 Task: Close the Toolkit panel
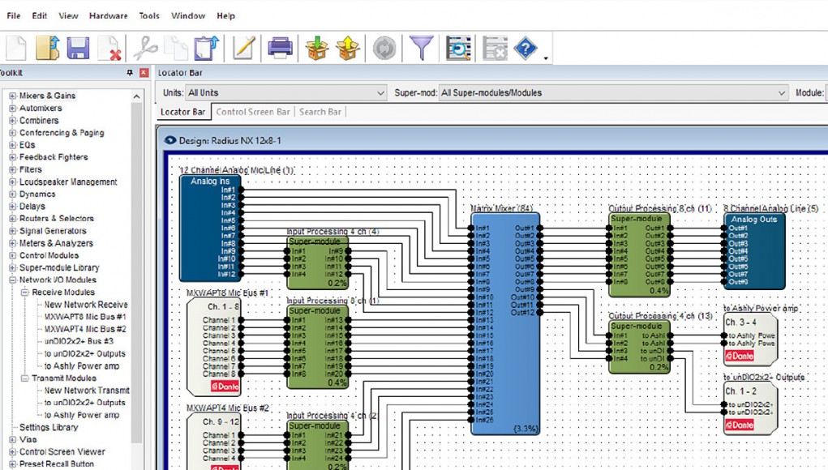144,73
